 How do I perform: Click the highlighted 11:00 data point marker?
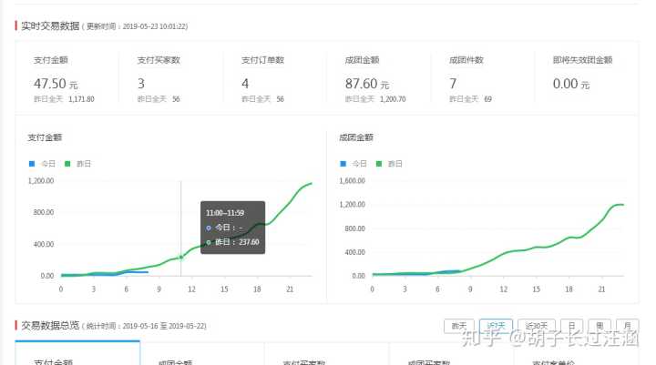coord(180,257)
